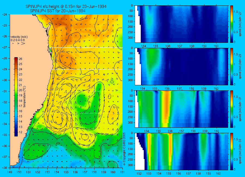This screenshot has height=177, width=245.
Task: Click the -29 latitude tick on the map
Action: click(4, 69)
